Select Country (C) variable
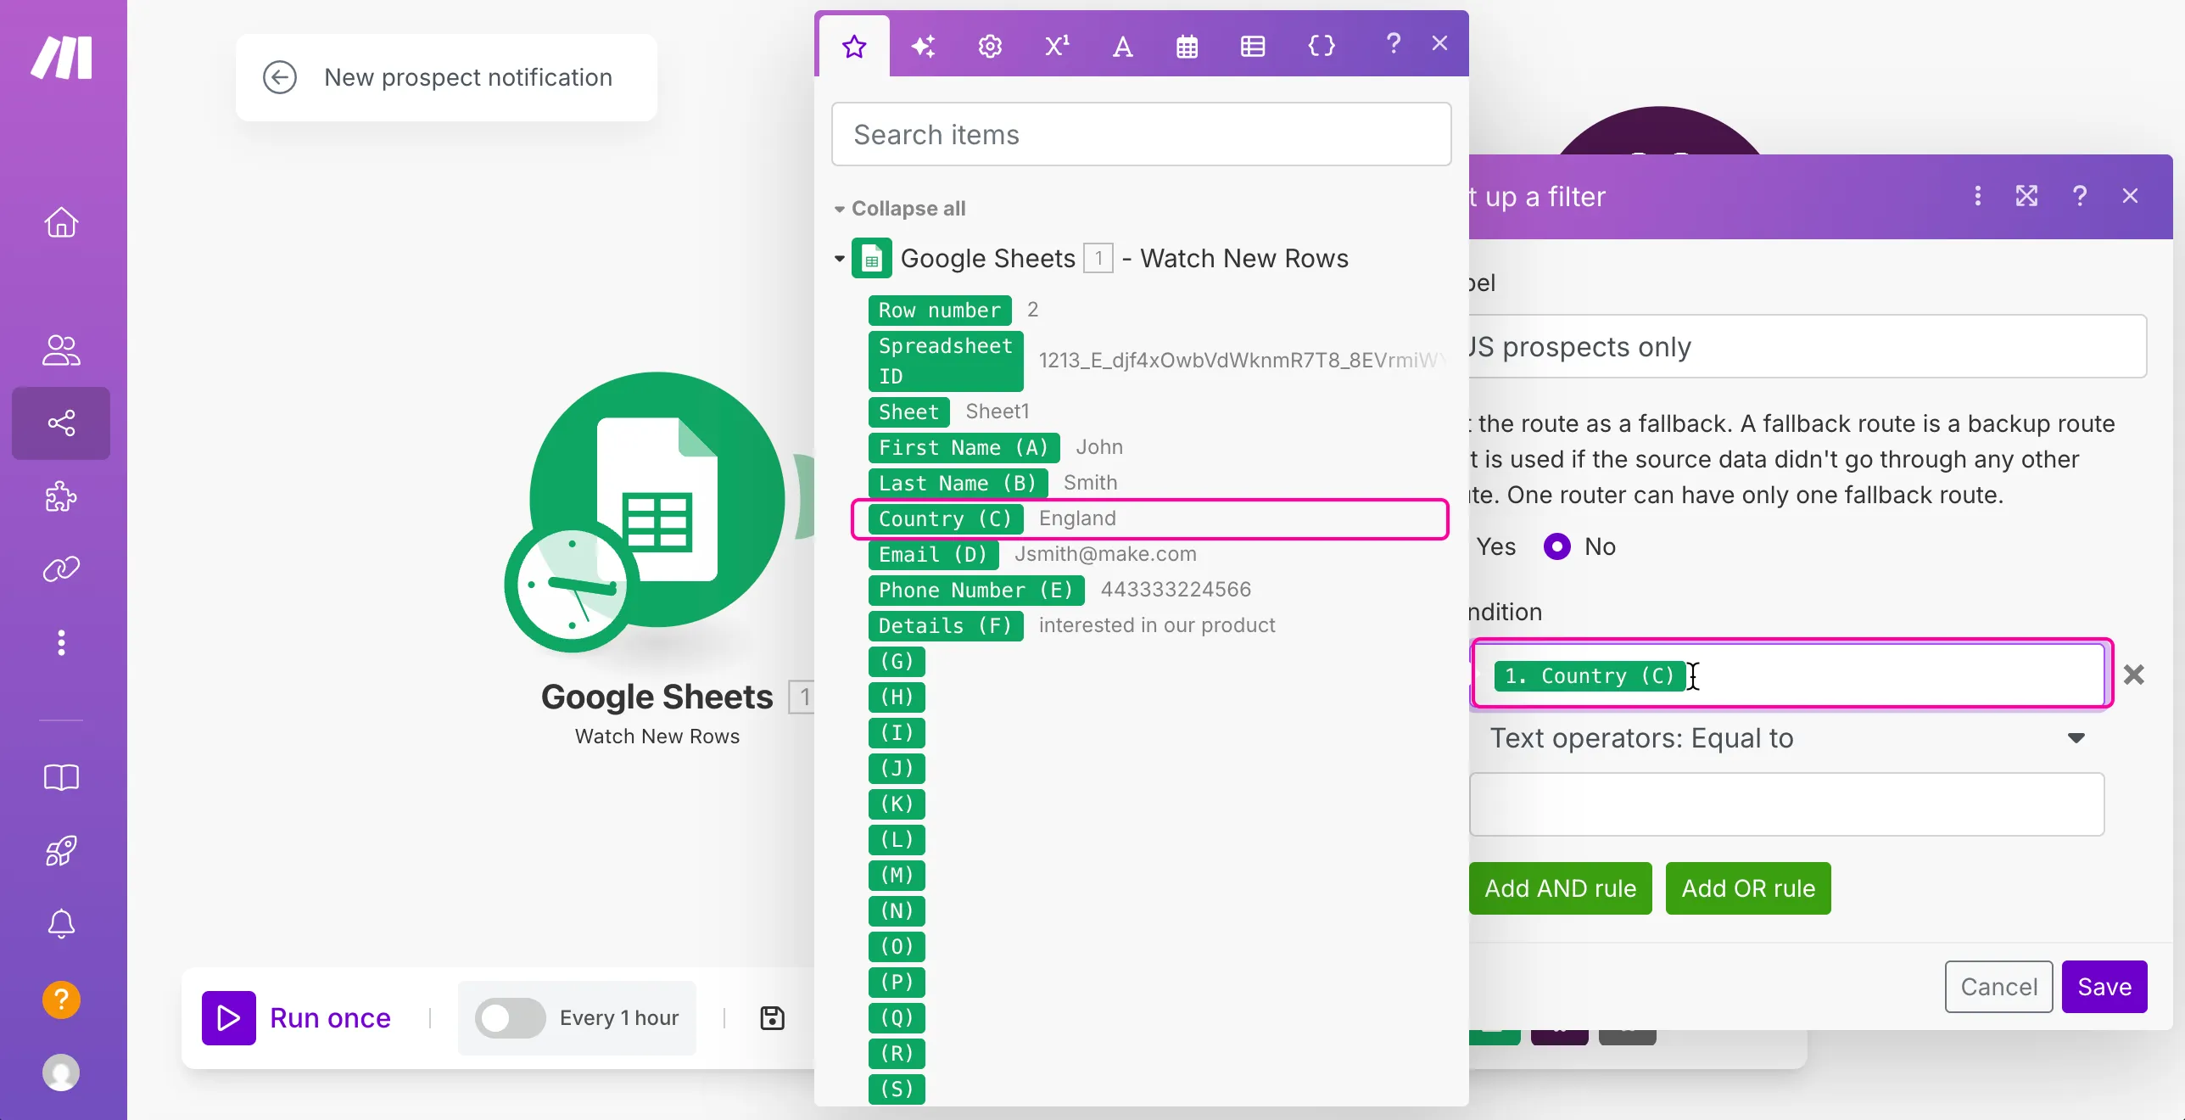 click(945, 518)
